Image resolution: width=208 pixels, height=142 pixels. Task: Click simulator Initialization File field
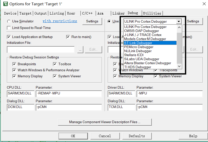[41, 49]
